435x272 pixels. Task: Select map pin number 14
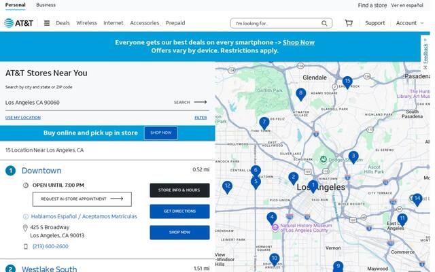tap(417, 199)
